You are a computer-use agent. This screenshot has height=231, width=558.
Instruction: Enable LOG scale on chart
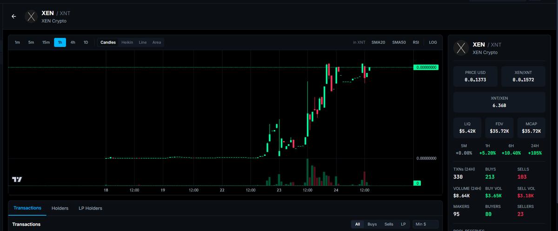point(433,42)
